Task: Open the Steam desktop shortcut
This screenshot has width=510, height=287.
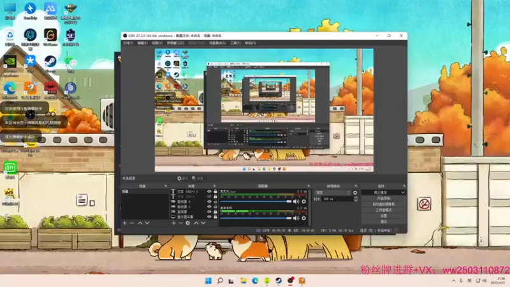Action: click(x=50, y=63)
